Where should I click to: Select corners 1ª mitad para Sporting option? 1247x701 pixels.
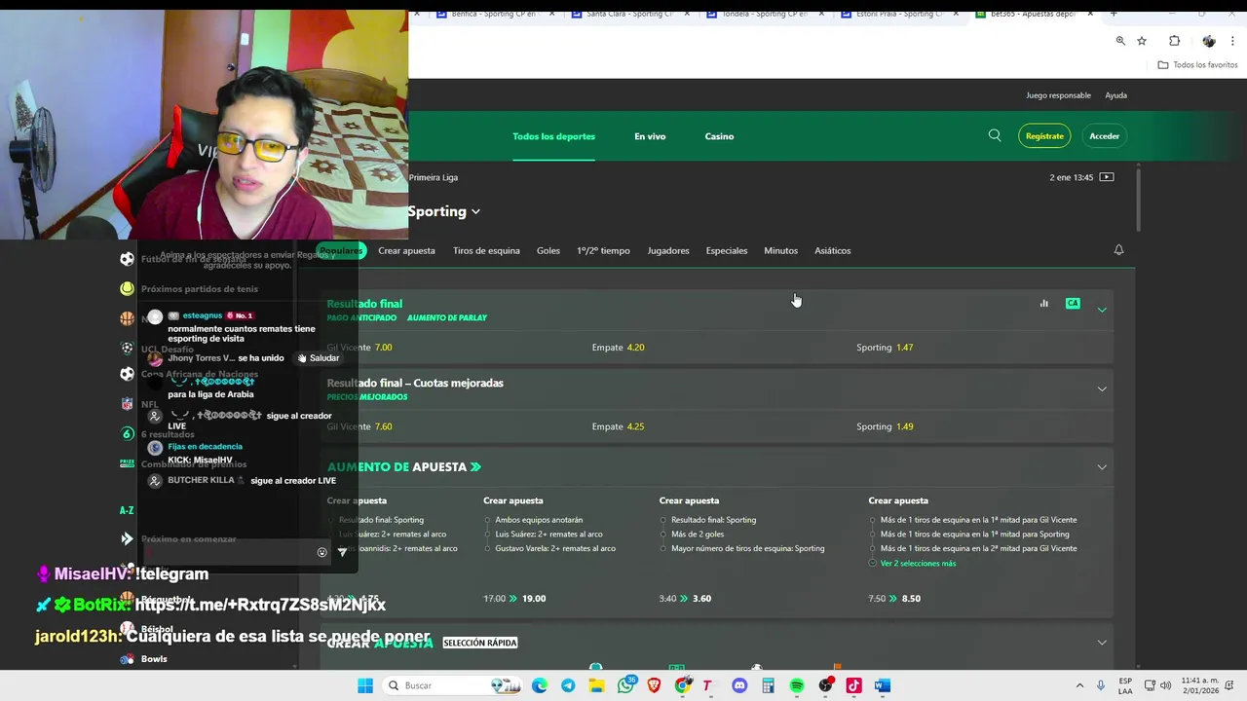click(x=974, y=535)
